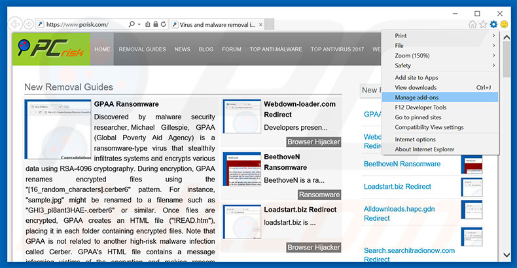Select F12 Developer Tools entry
Image resolution: width=517 pixels, height=268 pixels.
(x=440, y=107)
